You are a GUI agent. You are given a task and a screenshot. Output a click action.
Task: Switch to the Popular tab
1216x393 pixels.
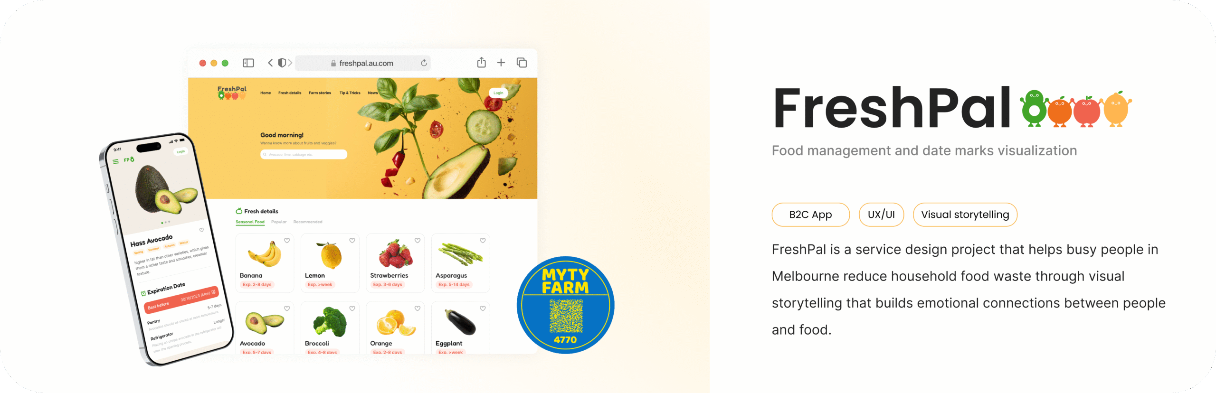(x=279, y=222)
